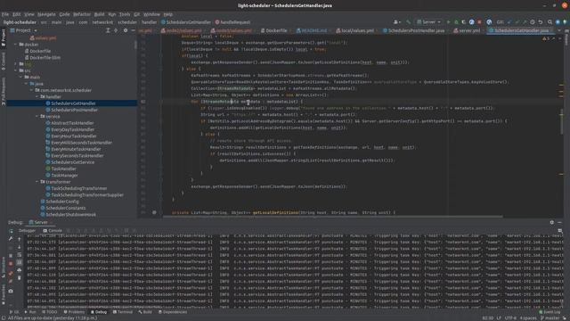The height and width of the screenshot is (321, 570).
Task: Open Search Everywhere magnifier icon
Action: point(550,22)
